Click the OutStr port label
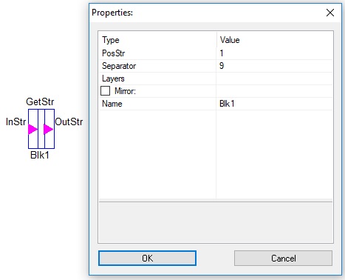Screen dimensions: 345x280 pyautogui.click(x=69, y=121)
